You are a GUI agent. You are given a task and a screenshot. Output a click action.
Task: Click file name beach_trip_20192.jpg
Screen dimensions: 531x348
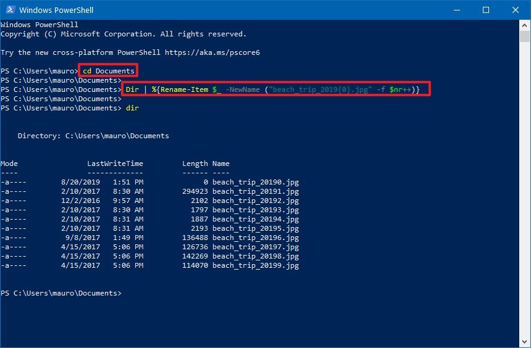click(256, 201)
